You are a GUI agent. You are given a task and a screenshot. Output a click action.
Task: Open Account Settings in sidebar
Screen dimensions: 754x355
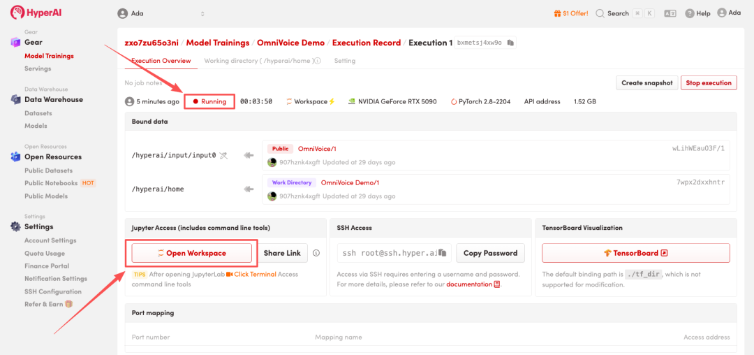pyautogui.click(x=50, y=240)
